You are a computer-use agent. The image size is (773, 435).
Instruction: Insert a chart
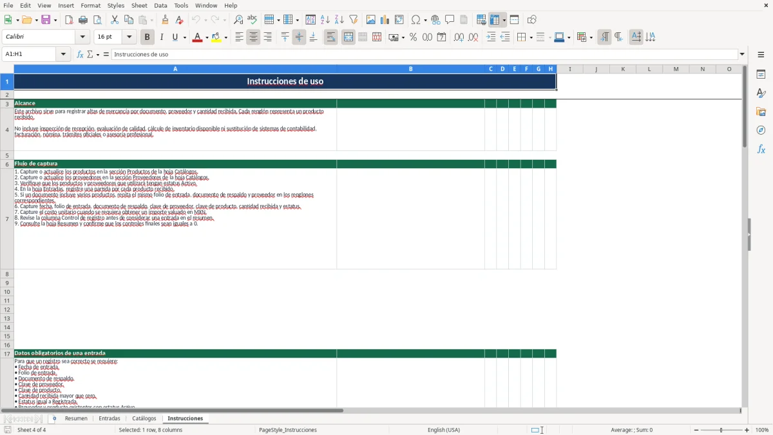(x=385, y=20)
